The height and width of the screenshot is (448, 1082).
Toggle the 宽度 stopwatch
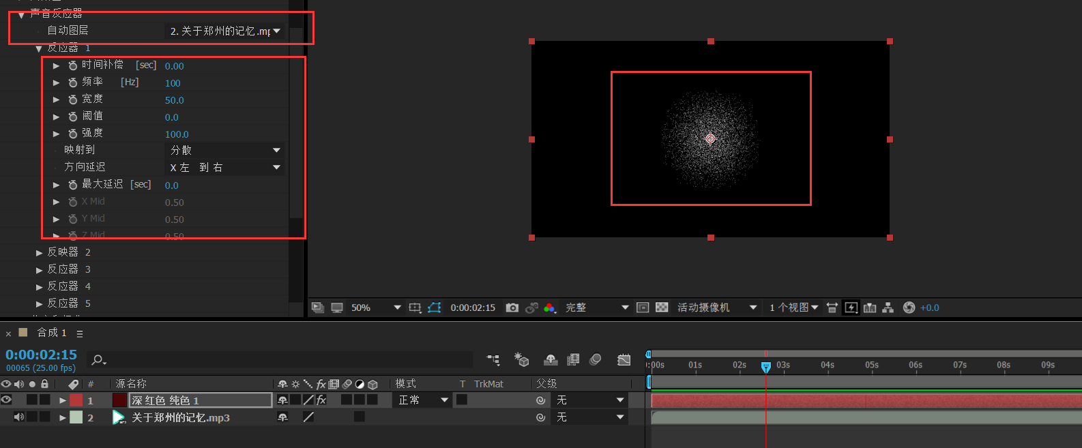click(73, 100)
